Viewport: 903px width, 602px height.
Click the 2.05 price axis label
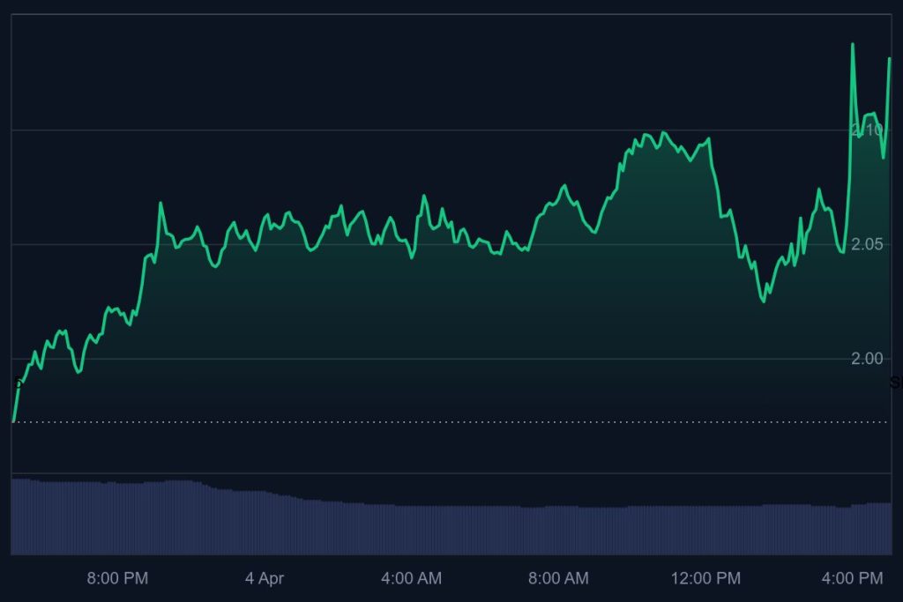click(867, 244)
